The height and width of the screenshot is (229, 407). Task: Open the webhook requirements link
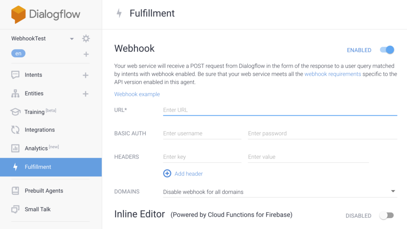point(333,74)
